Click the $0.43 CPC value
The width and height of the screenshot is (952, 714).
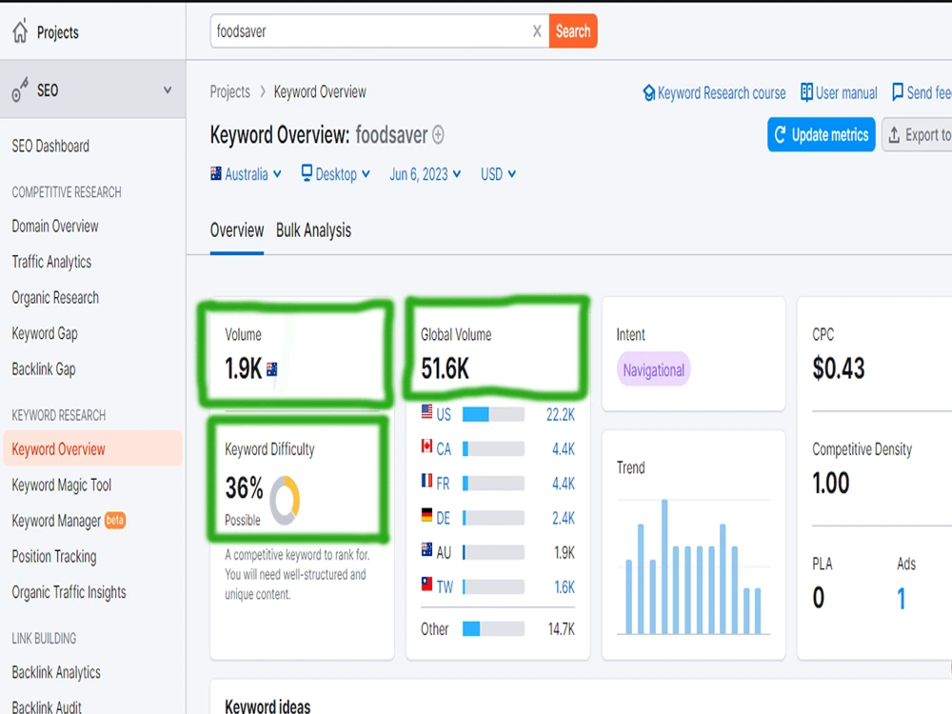pos(839,368)
